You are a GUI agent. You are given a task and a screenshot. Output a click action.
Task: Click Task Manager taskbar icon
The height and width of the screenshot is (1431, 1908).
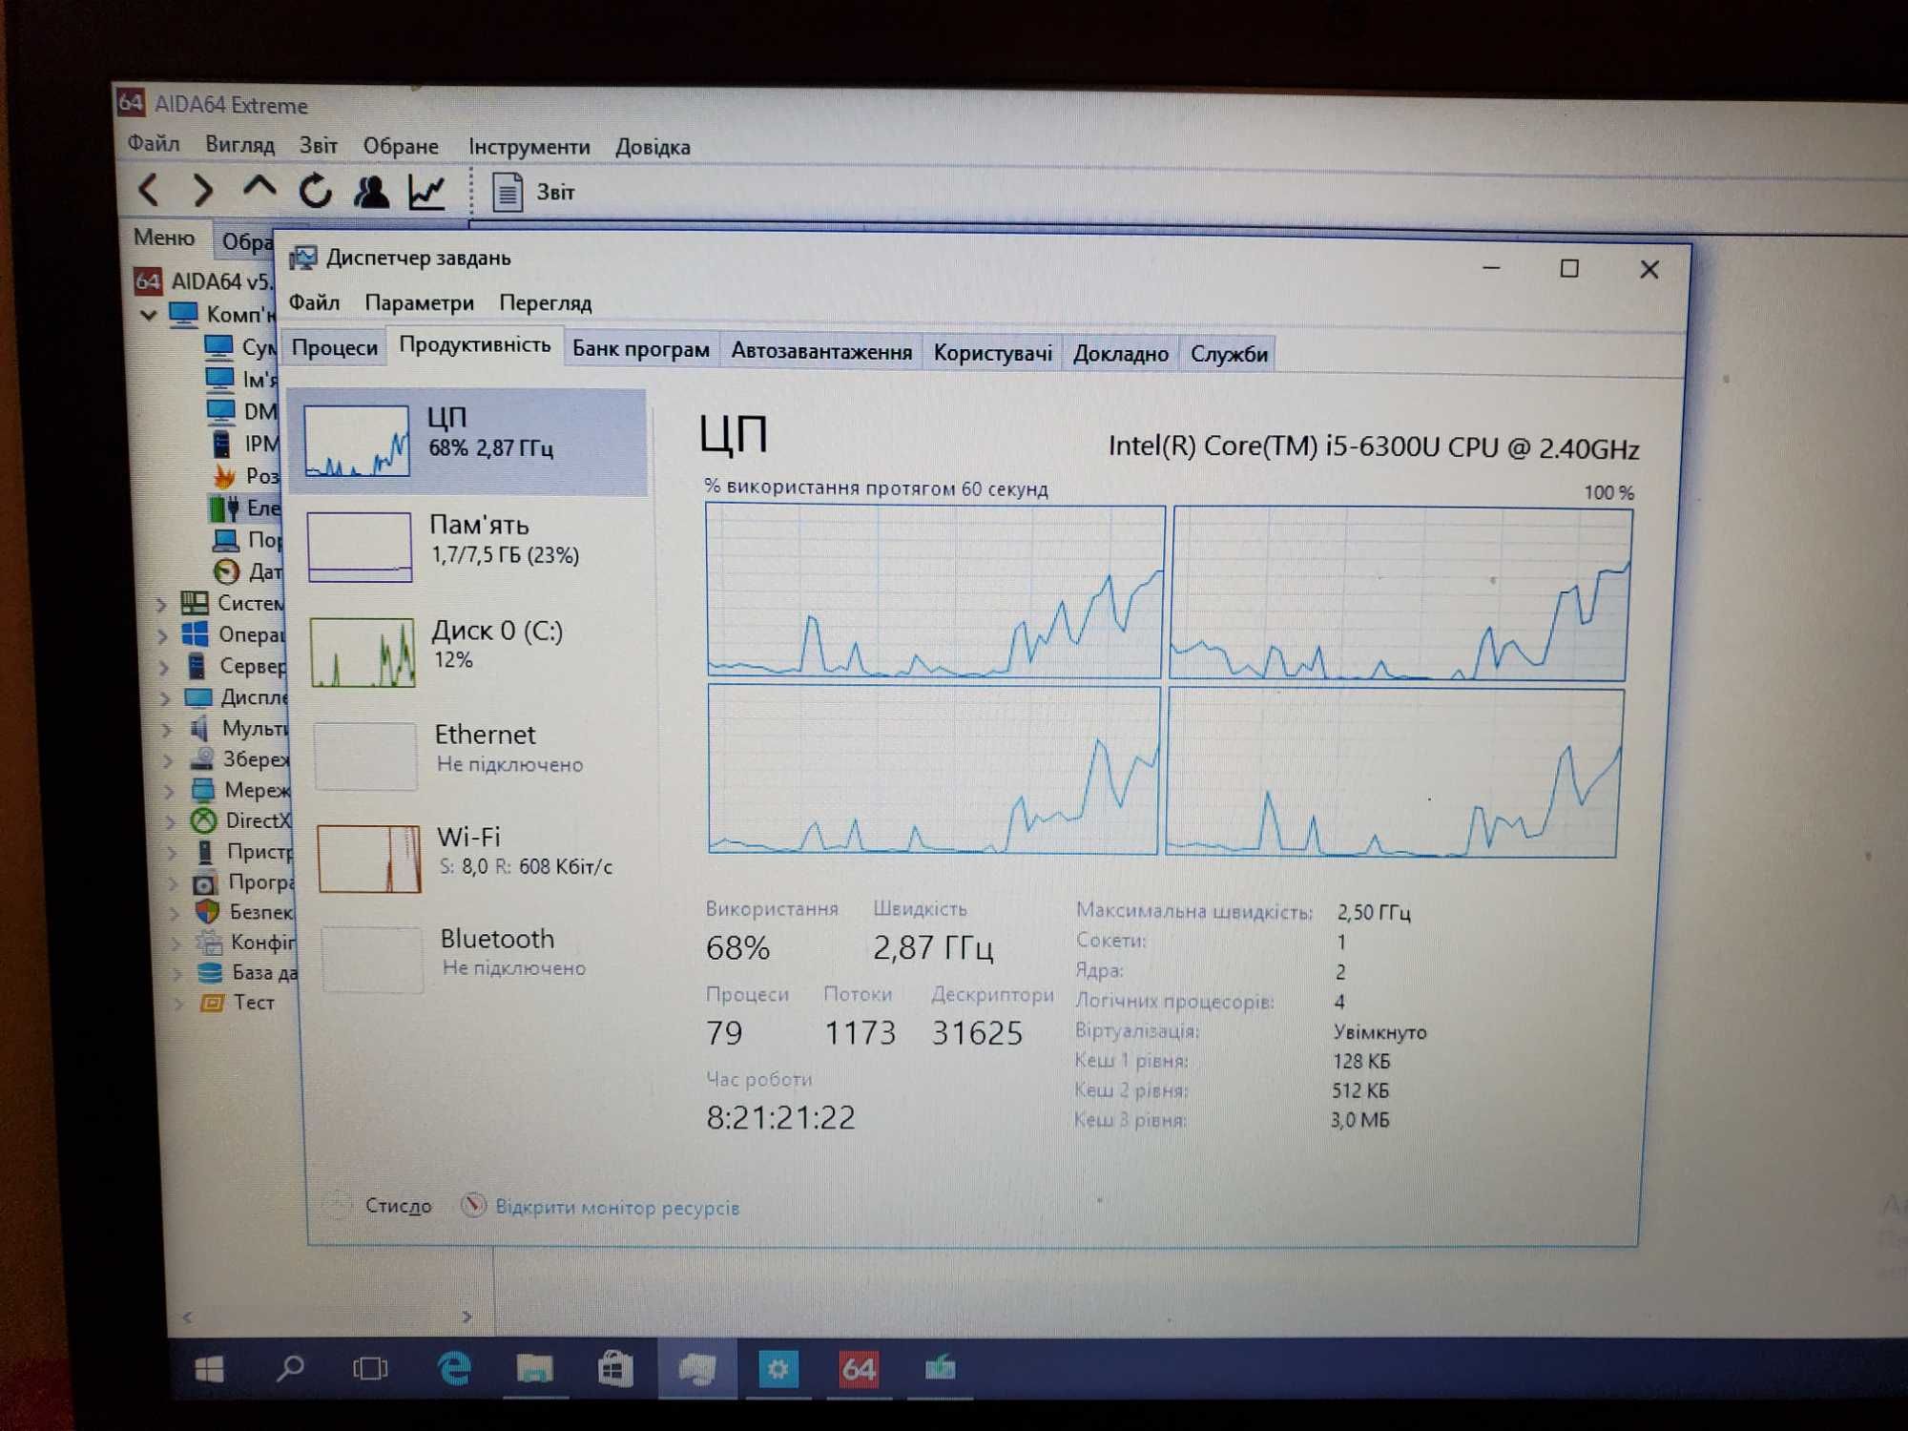point(697,1369)
